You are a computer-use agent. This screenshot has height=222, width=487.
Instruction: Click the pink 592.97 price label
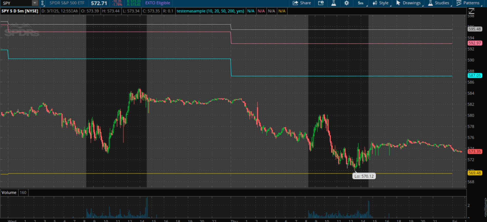click(474, 43)
